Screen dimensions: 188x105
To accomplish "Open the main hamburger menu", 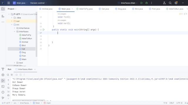I will coord(9,3).
